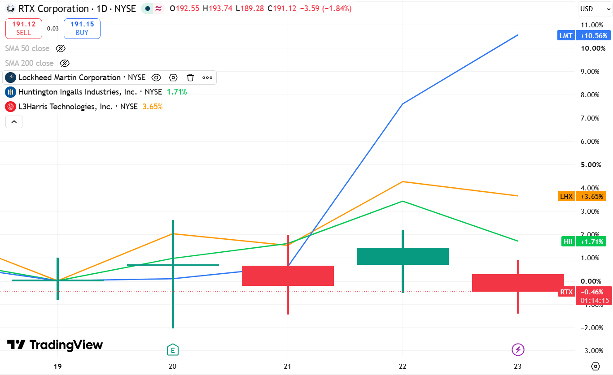Click the BUY button at 191.15

coord(82,28)
